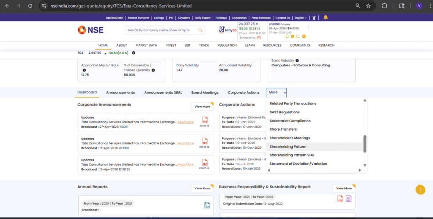The height and width of the screenshot is (219, 433).
Task: Open Holidays link in top bar
Action: 221,18
